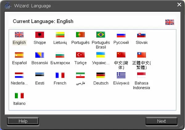185x130 pixels.
Task: Click the selected English language label
Action: pyautogui.click(x=19, y=42)
